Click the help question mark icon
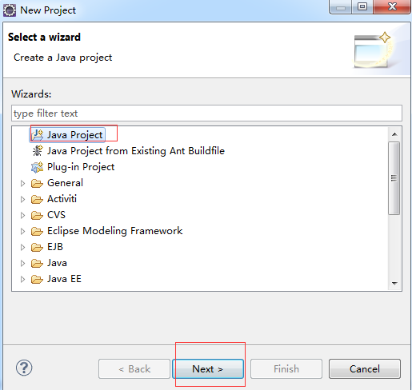Image resolution: width=412 pixels, height=390 pixels. 24,368
